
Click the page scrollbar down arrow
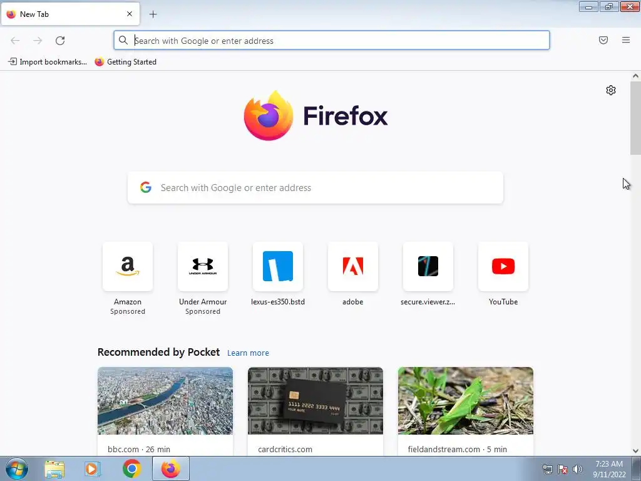tap(635, 451)
